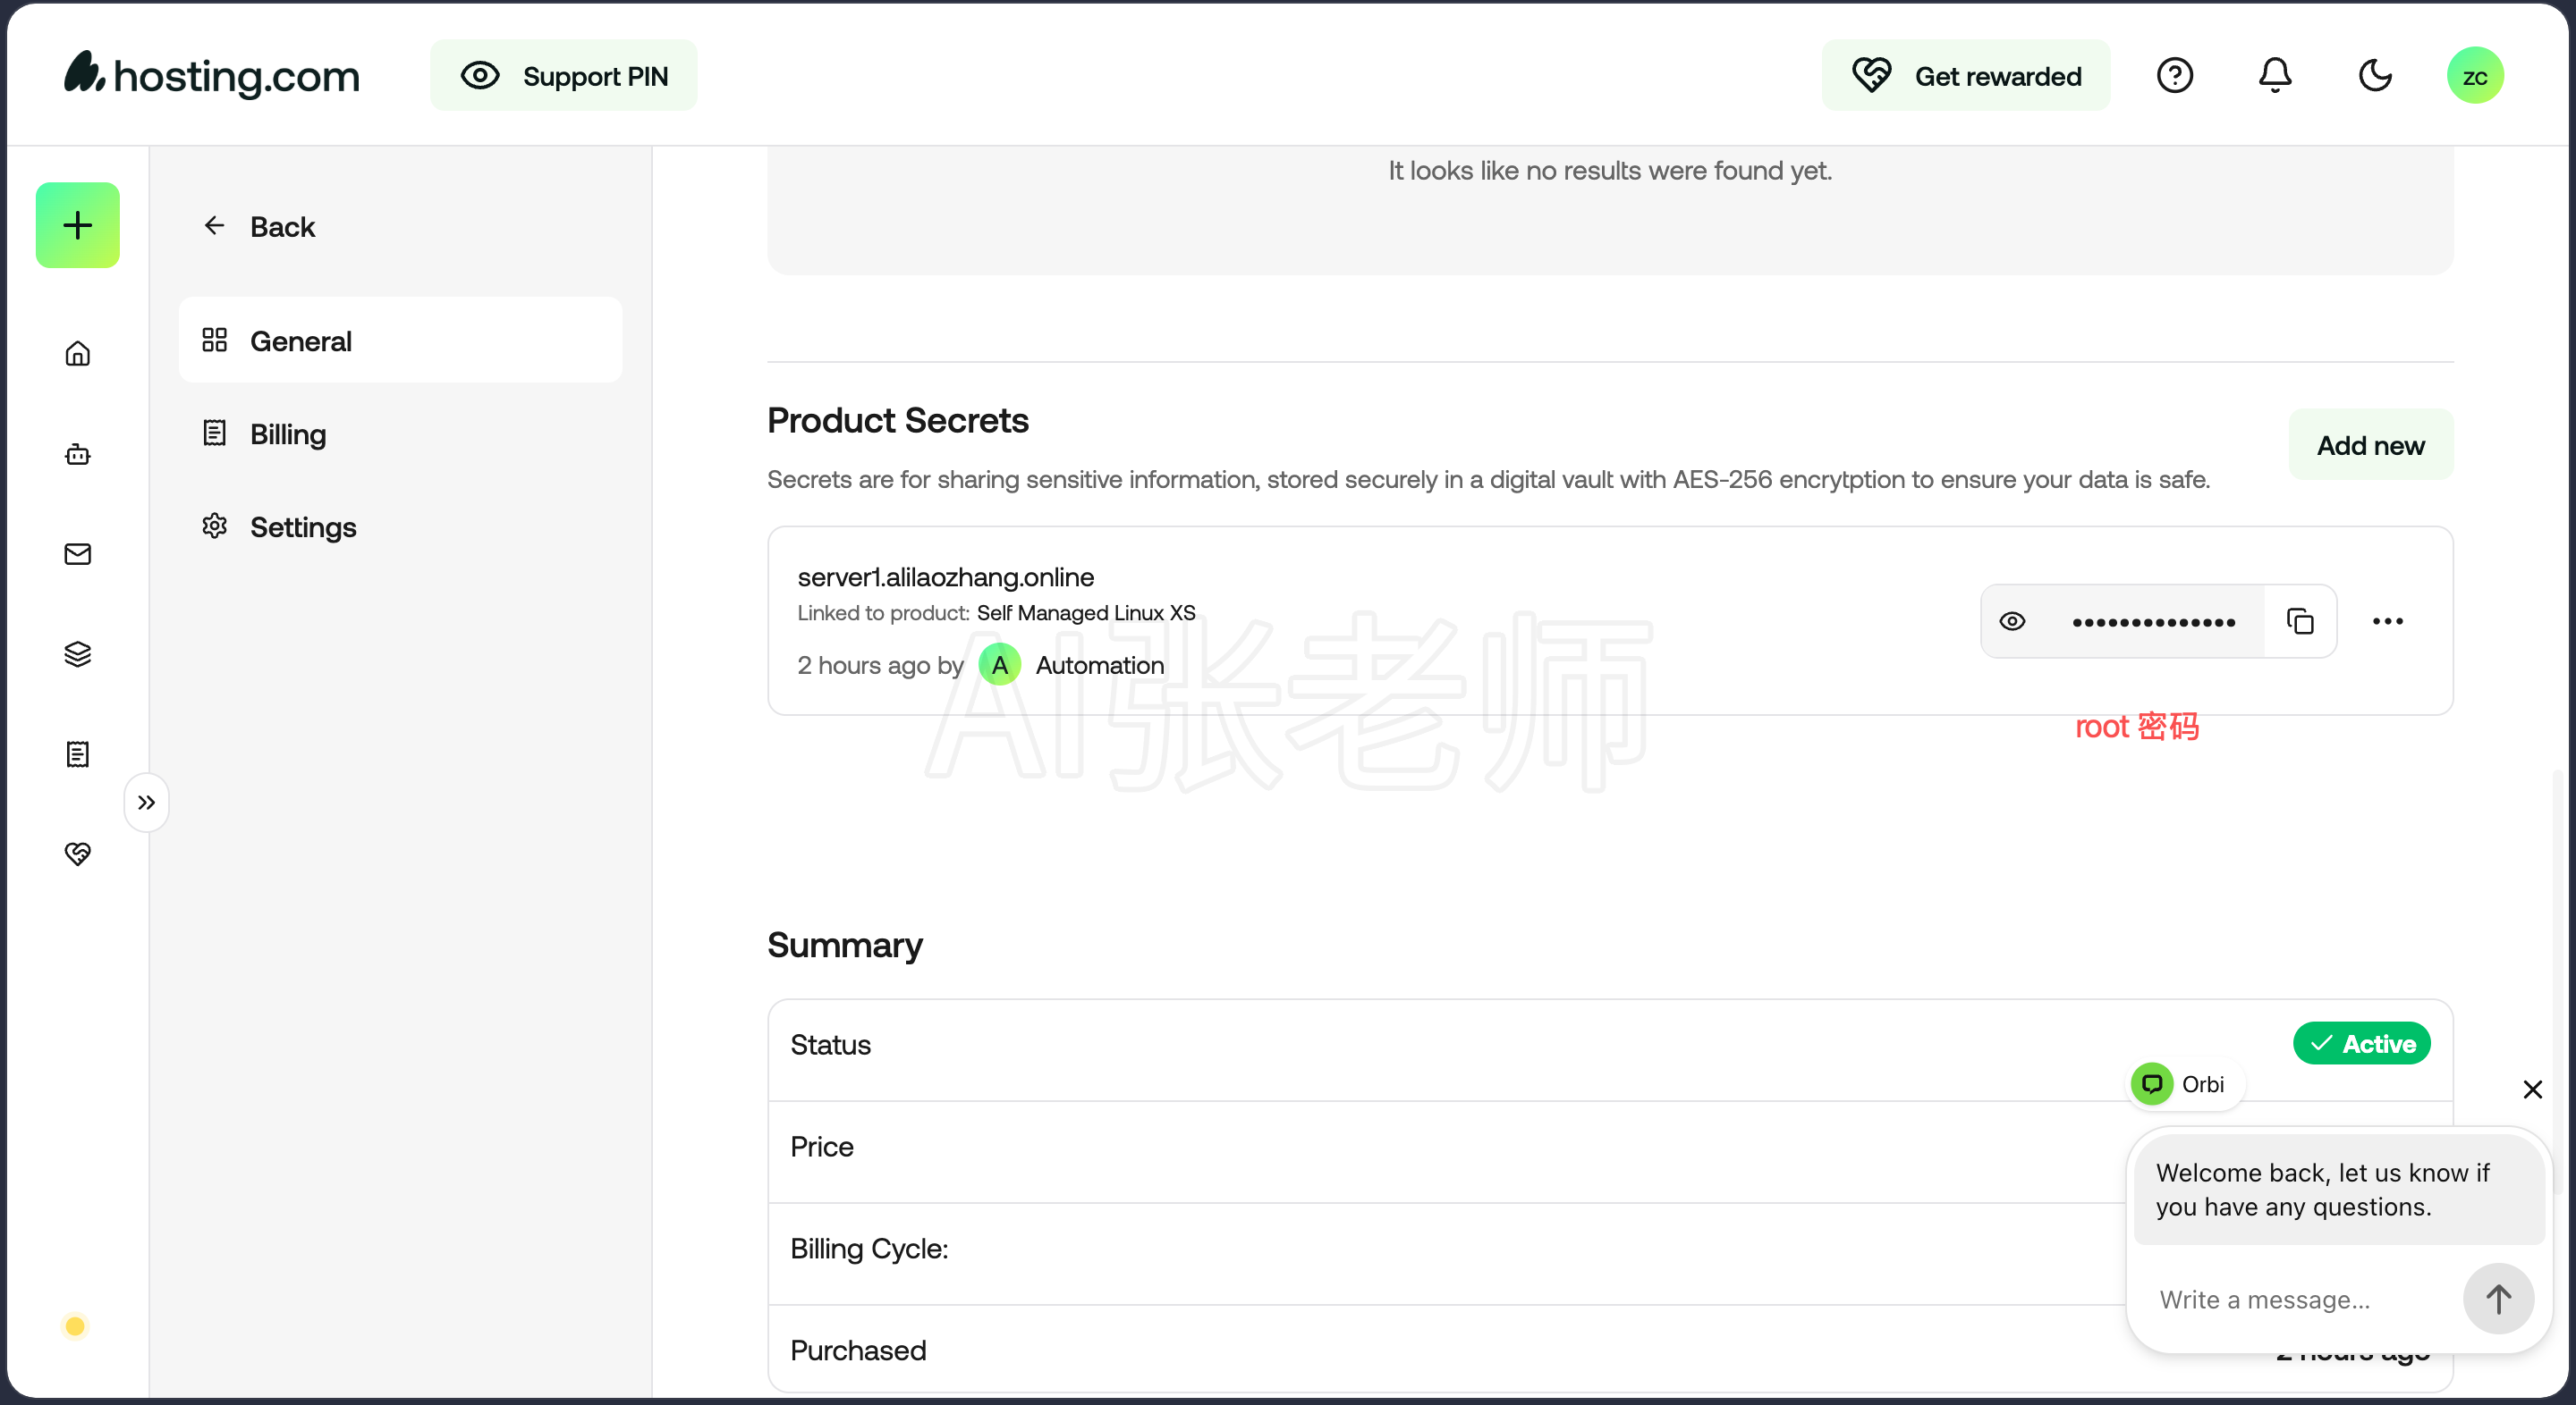The height and width of the screenshot is (1405, 2576).
Task: Click the Purchased row label
Action: (859, 1351)
